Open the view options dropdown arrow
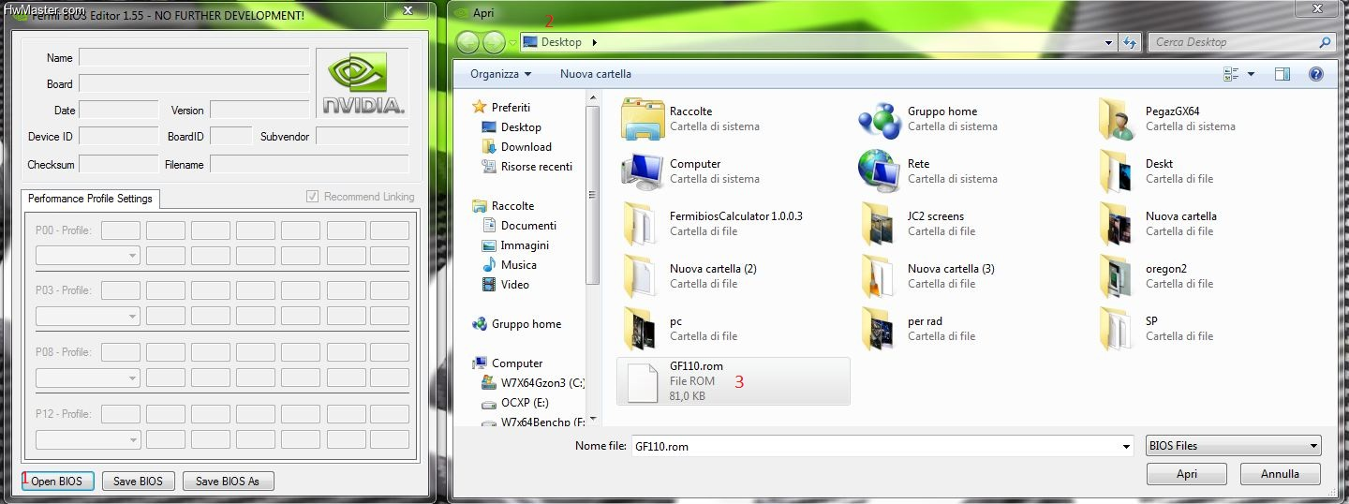The width and height of the screenshot is (1349, 504). (1251, 74)
